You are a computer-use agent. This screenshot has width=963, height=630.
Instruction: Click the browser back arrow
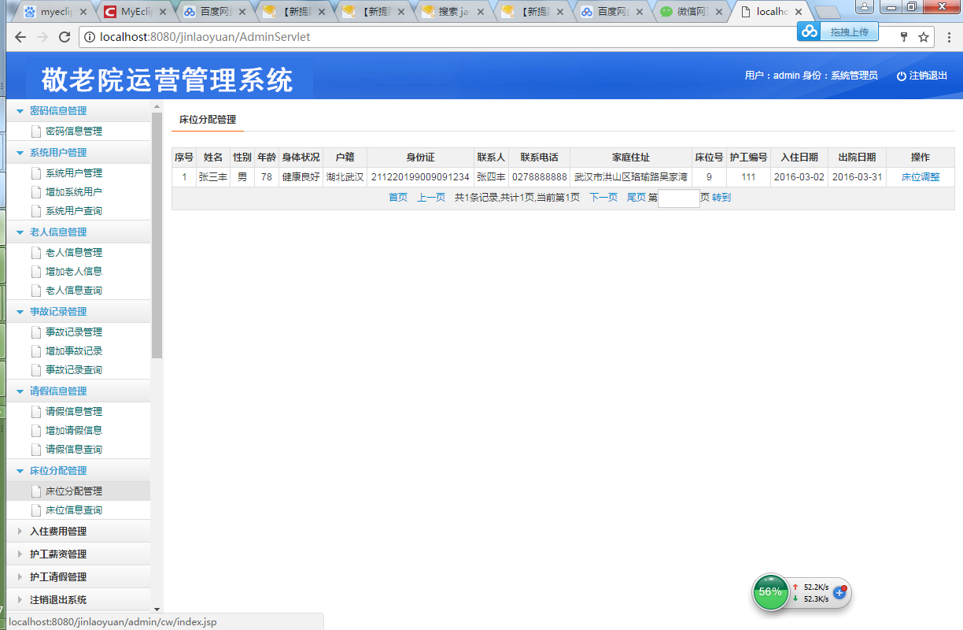pyautogui.click(x=20, y=37)
